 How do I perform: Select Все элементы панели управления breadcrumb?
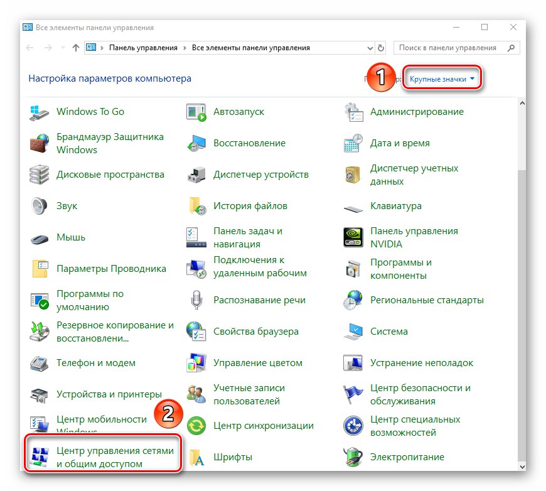click(x=250, y=48)
